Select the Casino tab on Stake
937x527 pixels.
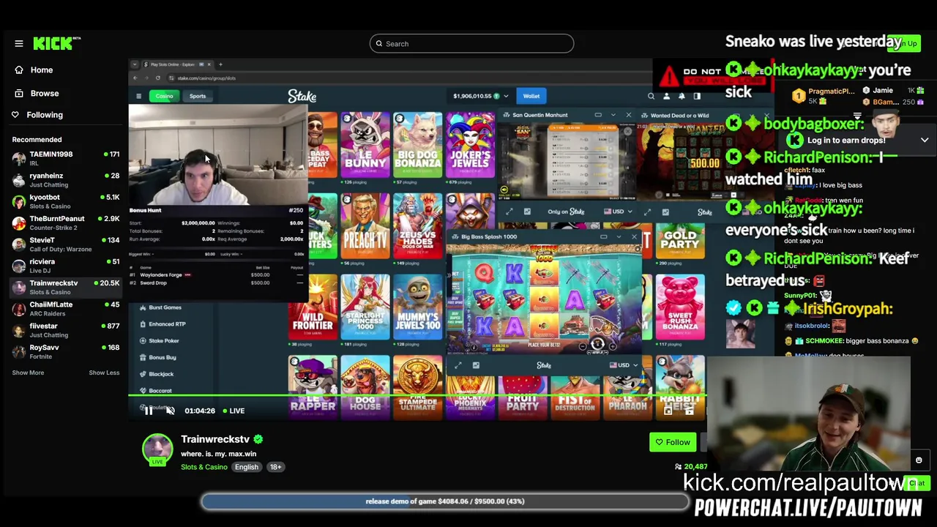[x=164, y=96]
